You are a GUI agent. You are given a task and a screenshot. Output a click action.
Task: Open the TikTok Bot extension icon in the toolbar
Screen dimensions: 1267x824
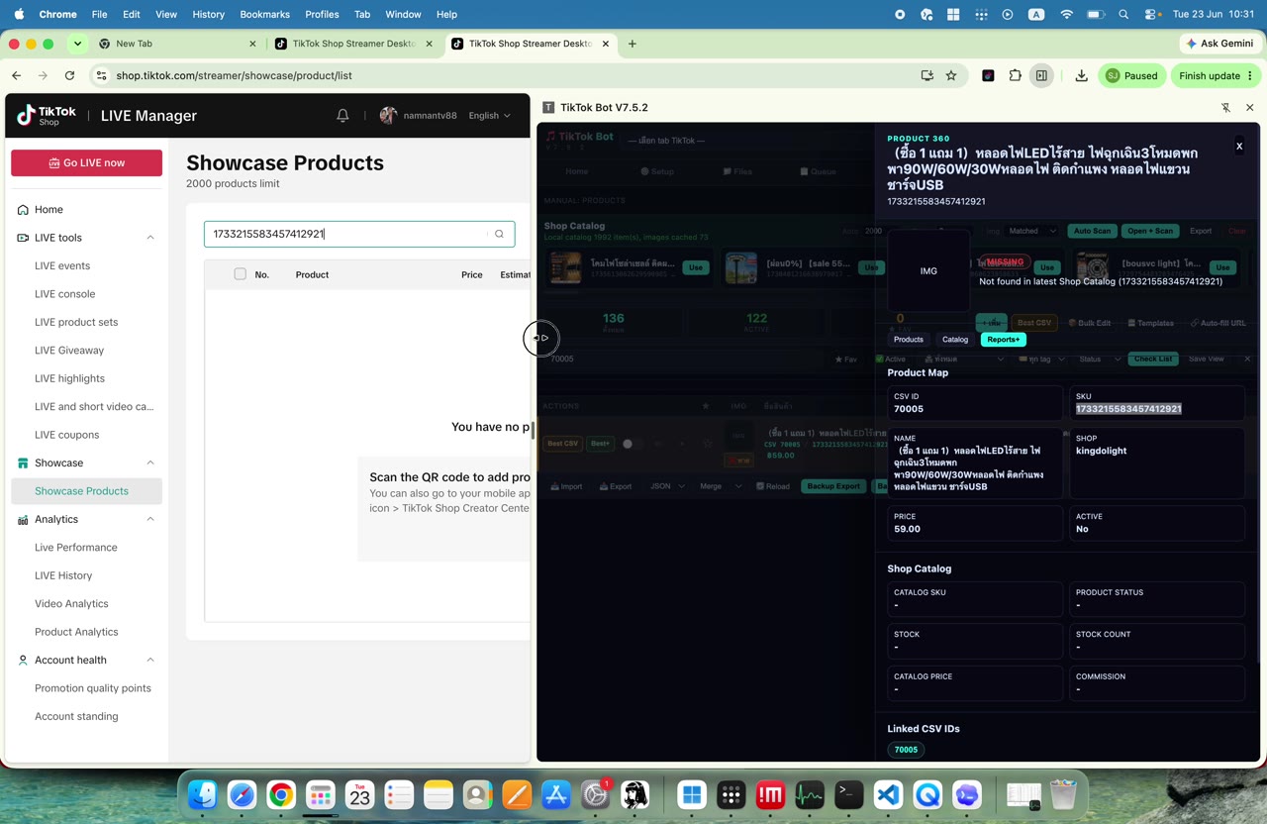(x=988, y=75)
